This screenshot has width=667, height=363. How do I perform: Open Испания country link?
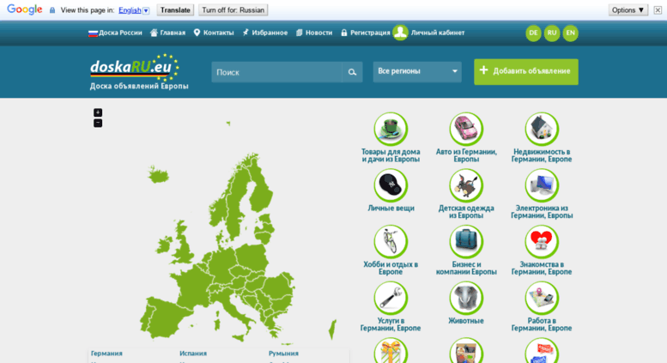click(193, 354)
